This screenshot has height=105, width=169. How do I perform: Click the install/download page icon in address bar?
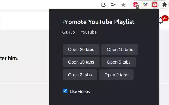click(x=104, y=5)
